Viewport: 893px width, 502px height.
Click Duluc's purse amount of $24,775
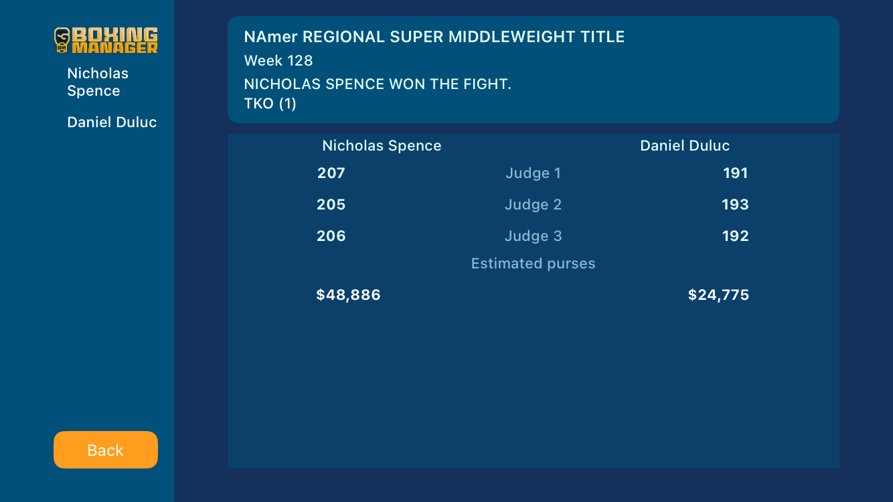pos(718,295)
